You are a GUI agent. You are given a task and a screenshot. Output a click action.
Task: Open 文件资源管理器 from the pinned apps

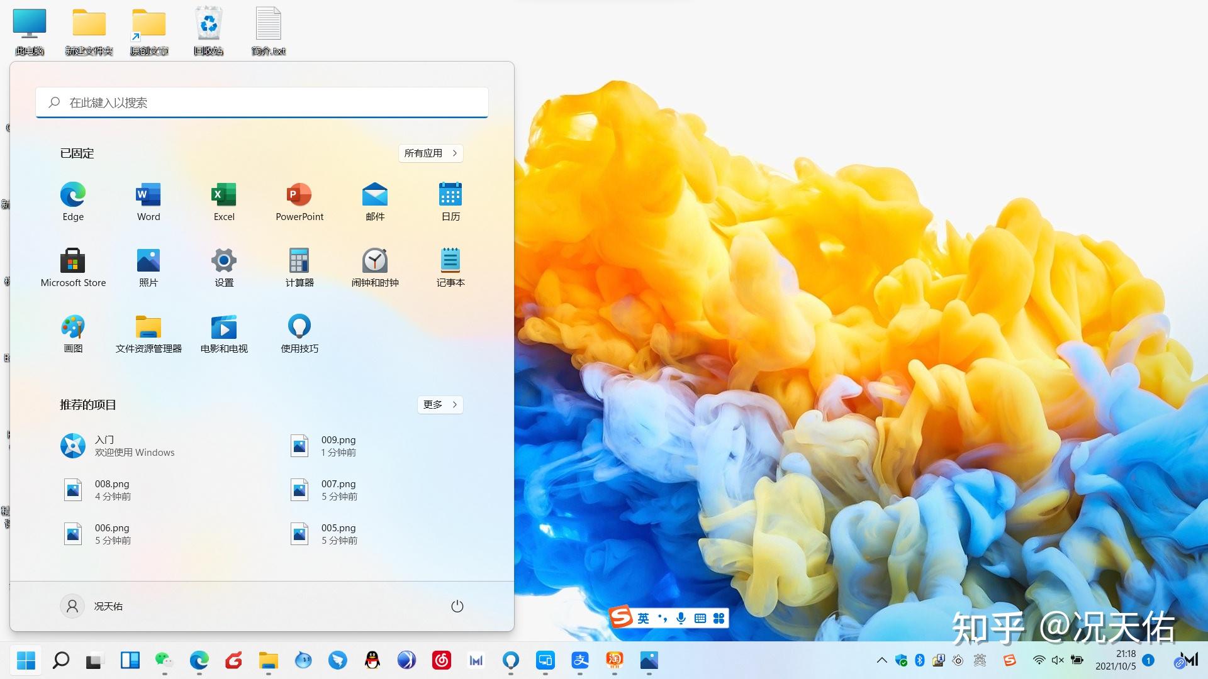(148, 334)
